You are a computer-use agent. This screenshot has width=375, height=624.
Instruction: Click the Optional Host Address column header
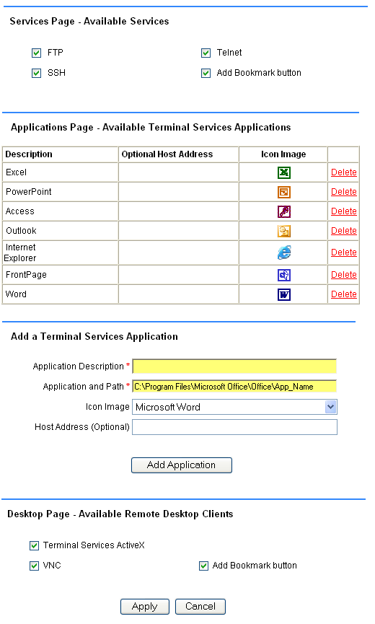point(179,154)
